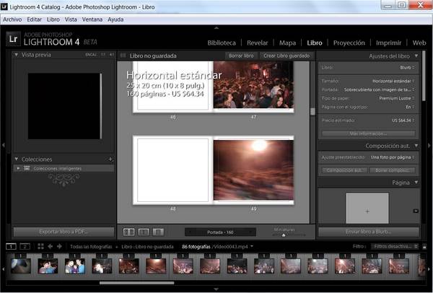Expand Colecciones inteligentes set
This screenshot has height=293, width=433.
point(18,168)
